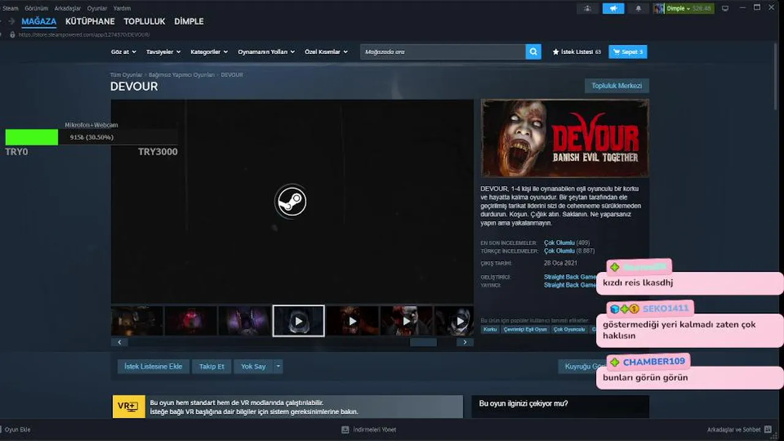The image size is (784, 441).
Task: Switch to the TOPLULUK tab
Action: point(145,21)
